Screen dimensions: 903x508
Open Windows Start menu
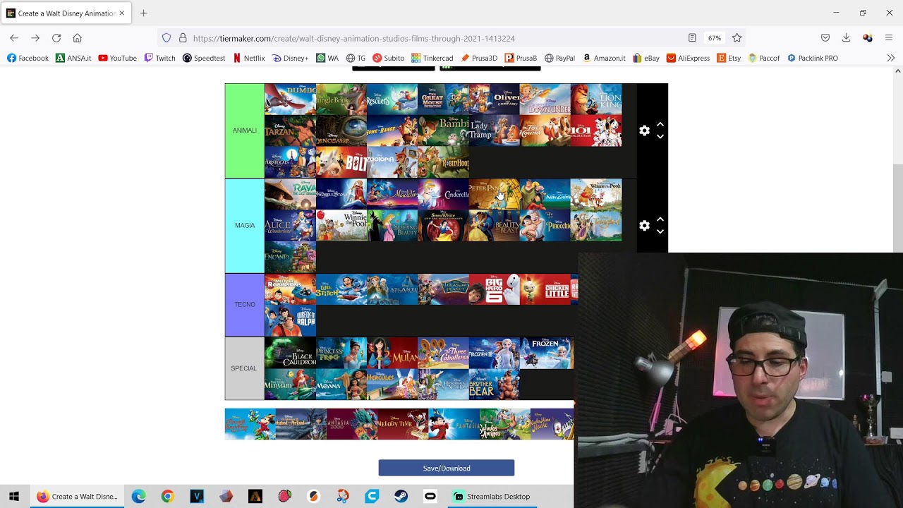(14, 497)
